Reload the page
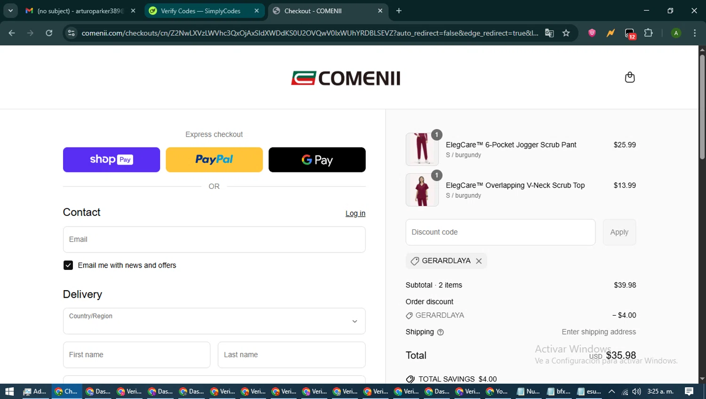The width and height of the screenshot is (706, 399). coord(49,33)
